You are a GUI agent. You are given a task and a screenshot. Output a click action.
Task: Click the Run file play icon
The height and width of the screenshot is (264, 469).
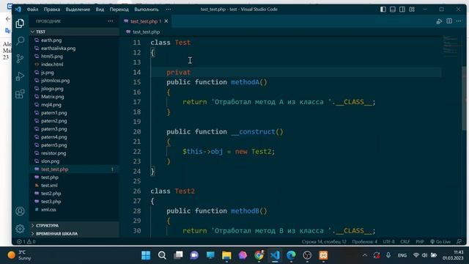(x=439, y=21)
